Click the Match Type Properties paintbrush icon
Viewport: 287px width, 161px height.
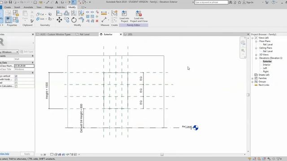pyautogui.click(x=32, y=21)
